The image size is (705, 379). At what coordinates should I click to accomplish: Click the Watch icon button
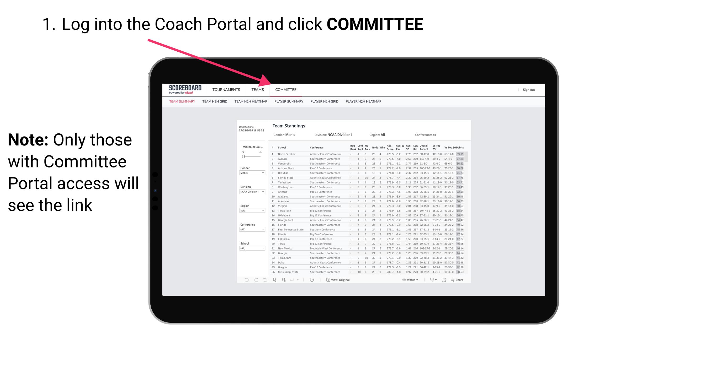click(x=403, y=280)
